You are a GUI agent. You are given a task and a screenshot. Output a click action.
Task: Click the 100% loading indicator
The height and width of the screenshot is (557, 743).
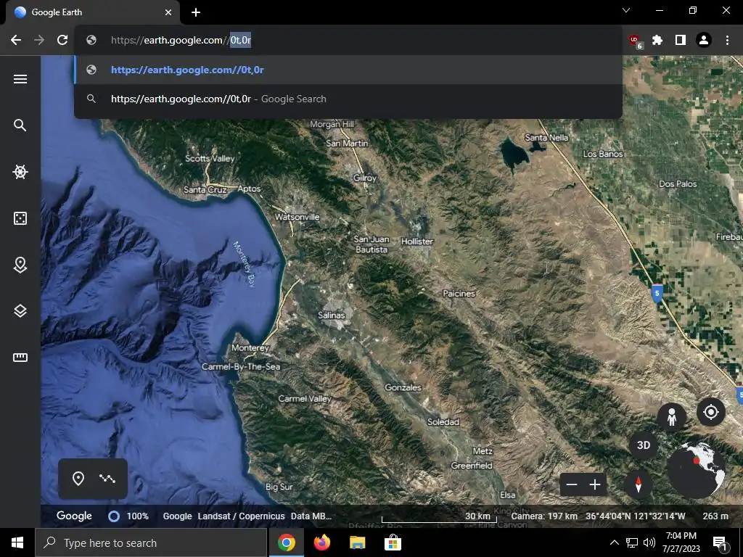point(128,516)
